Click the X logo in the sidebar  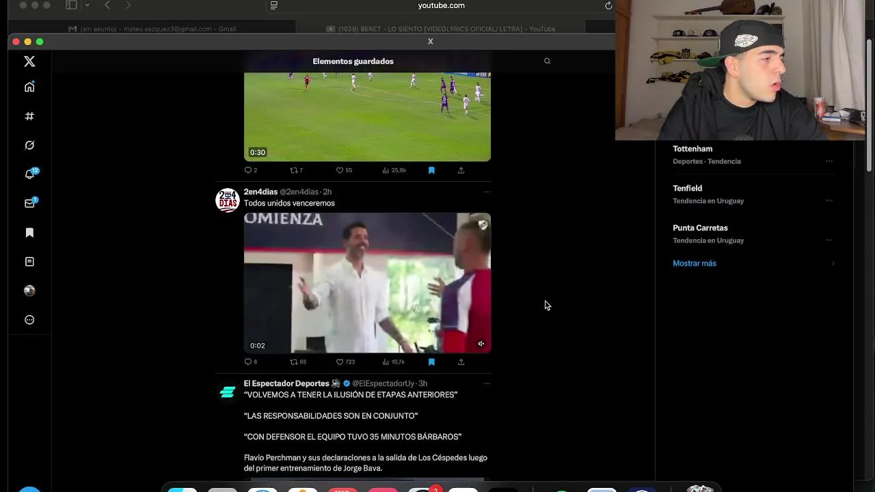tap(29, 61)
